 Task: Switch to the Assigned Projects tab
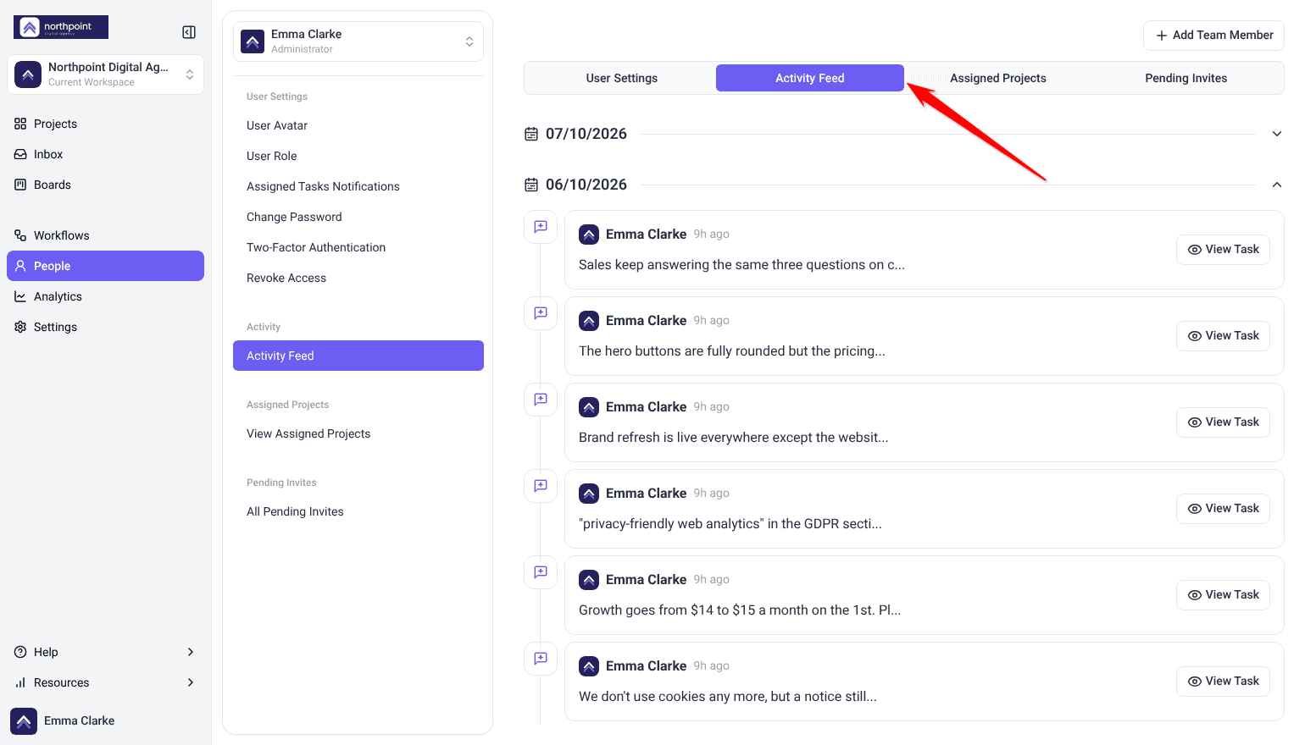pos(998,78)
